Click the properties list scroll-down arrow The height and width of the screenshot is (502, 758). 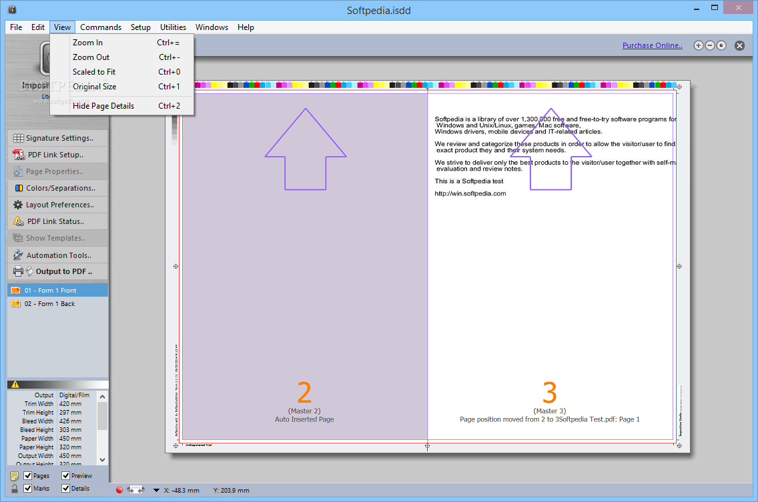(103, 460)
